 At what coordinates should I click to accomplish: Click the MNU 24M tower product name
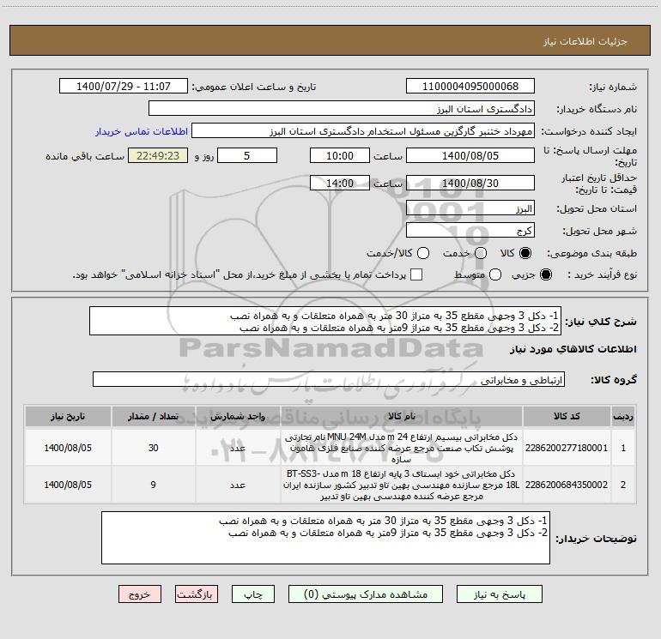(402, 448)
